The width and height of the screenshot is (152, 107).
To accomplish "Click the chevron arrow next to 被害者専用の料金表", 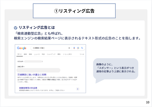I will [78, 89].
